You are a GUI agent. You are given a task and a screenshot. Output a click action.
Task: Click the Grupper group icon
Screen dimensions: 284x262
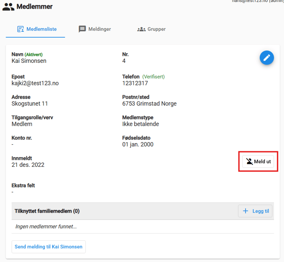pos(141,29)
